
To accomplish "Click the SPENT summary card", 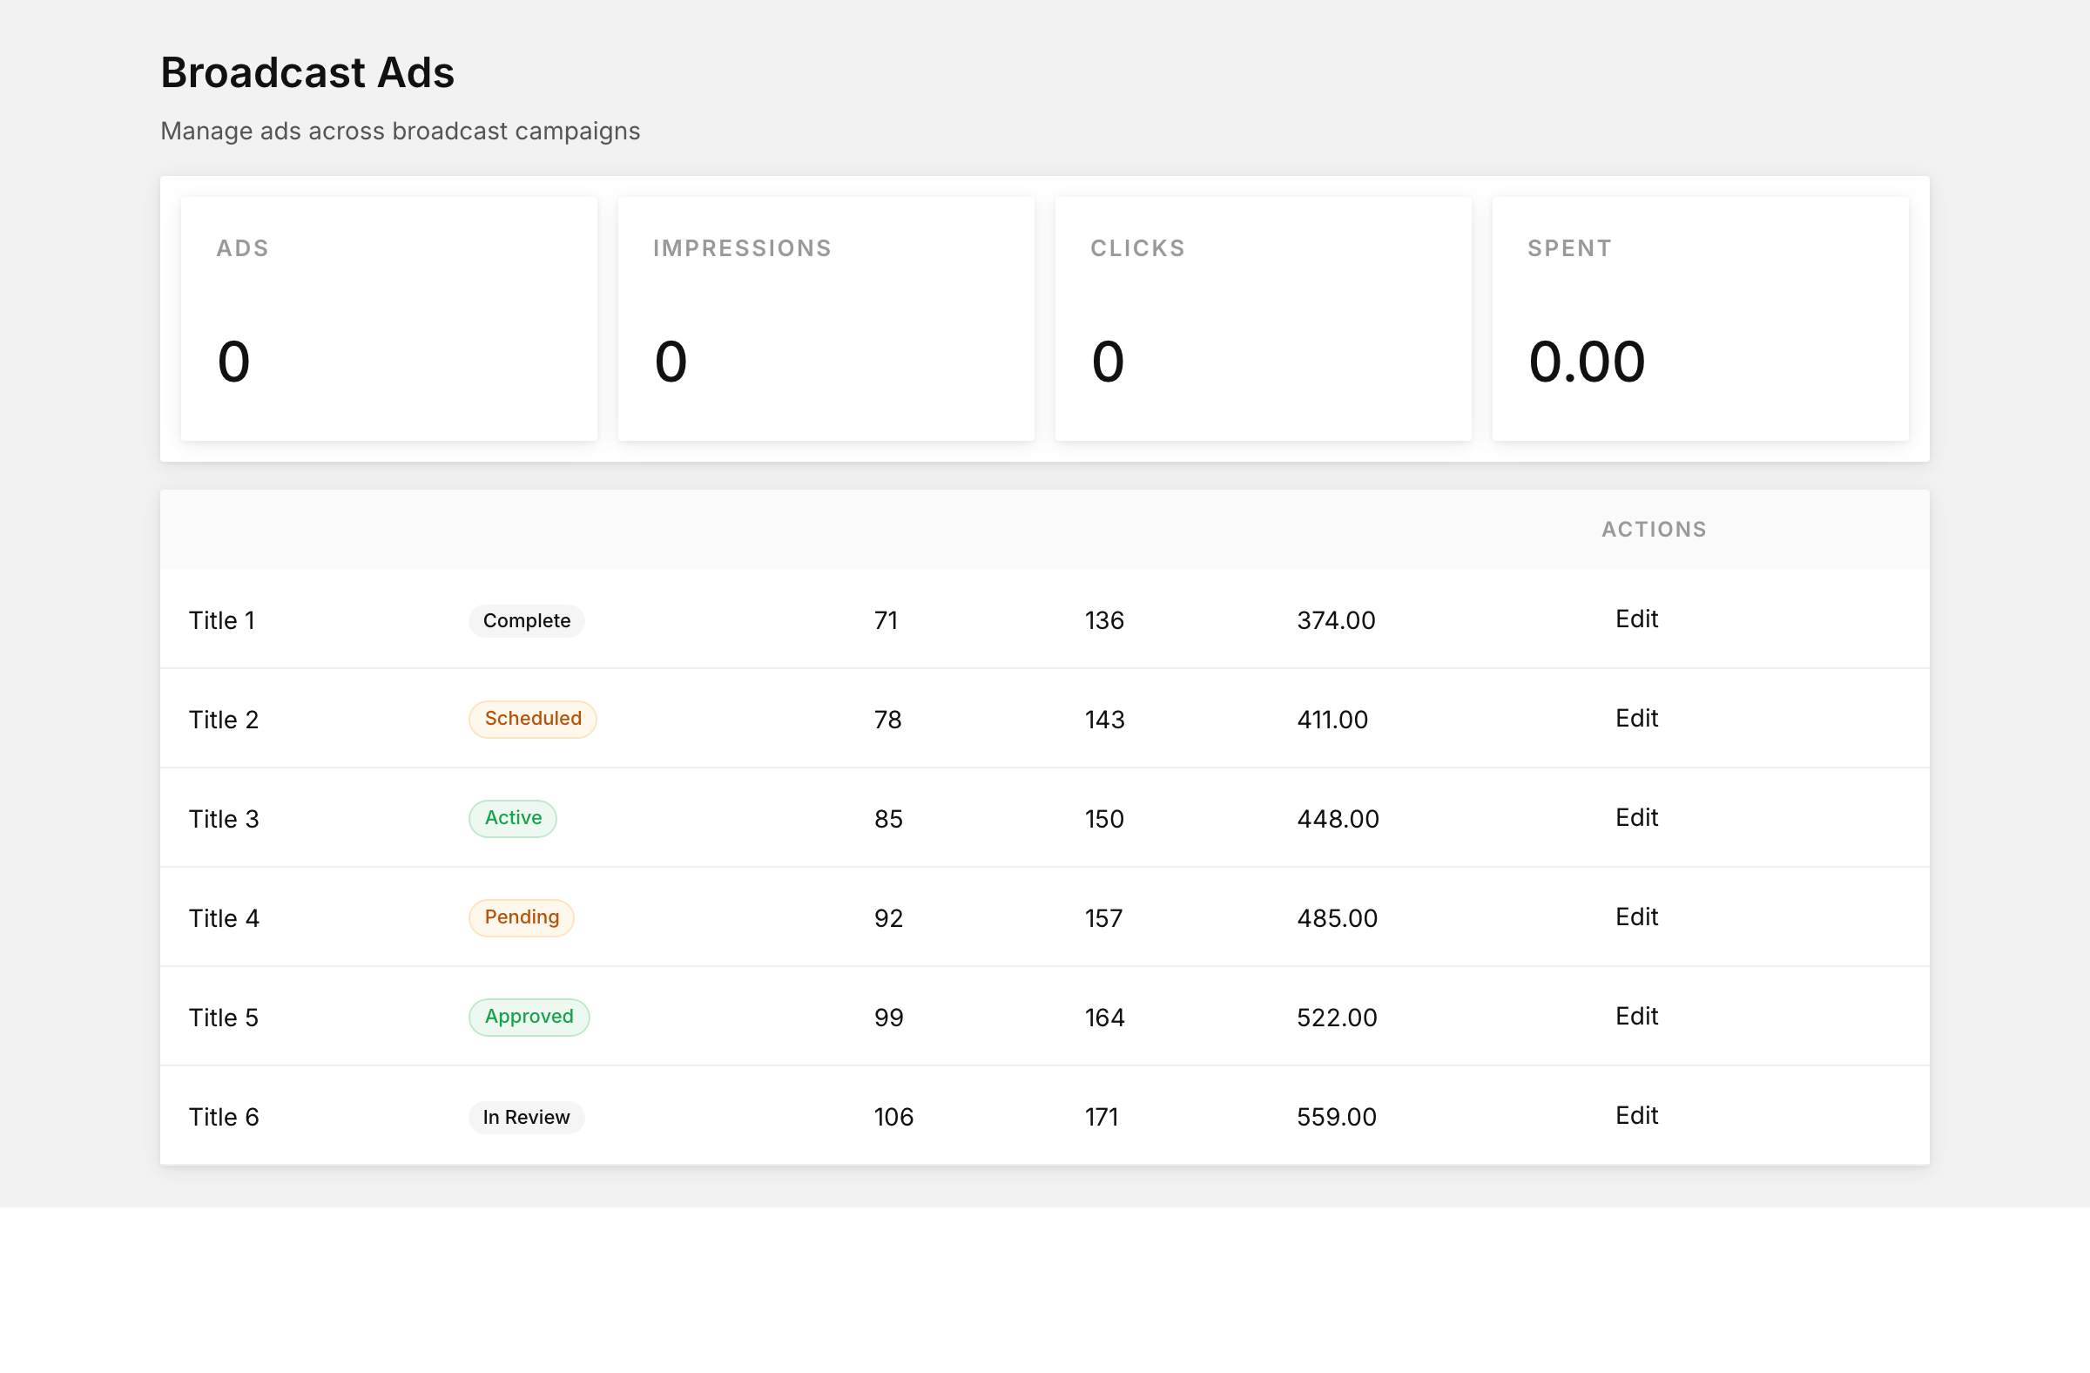I will click(1700, 319).
